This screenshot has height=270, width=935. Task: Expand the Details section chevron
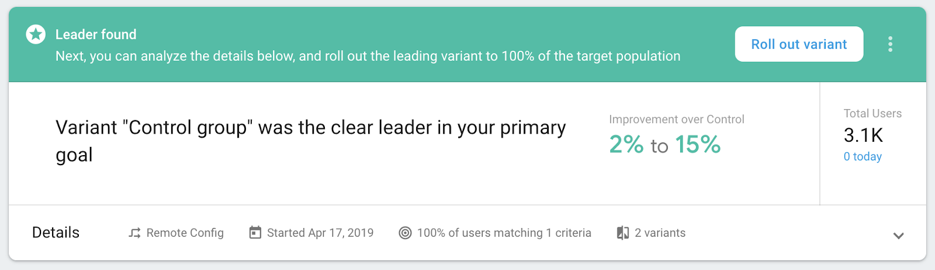coord(898,236)
